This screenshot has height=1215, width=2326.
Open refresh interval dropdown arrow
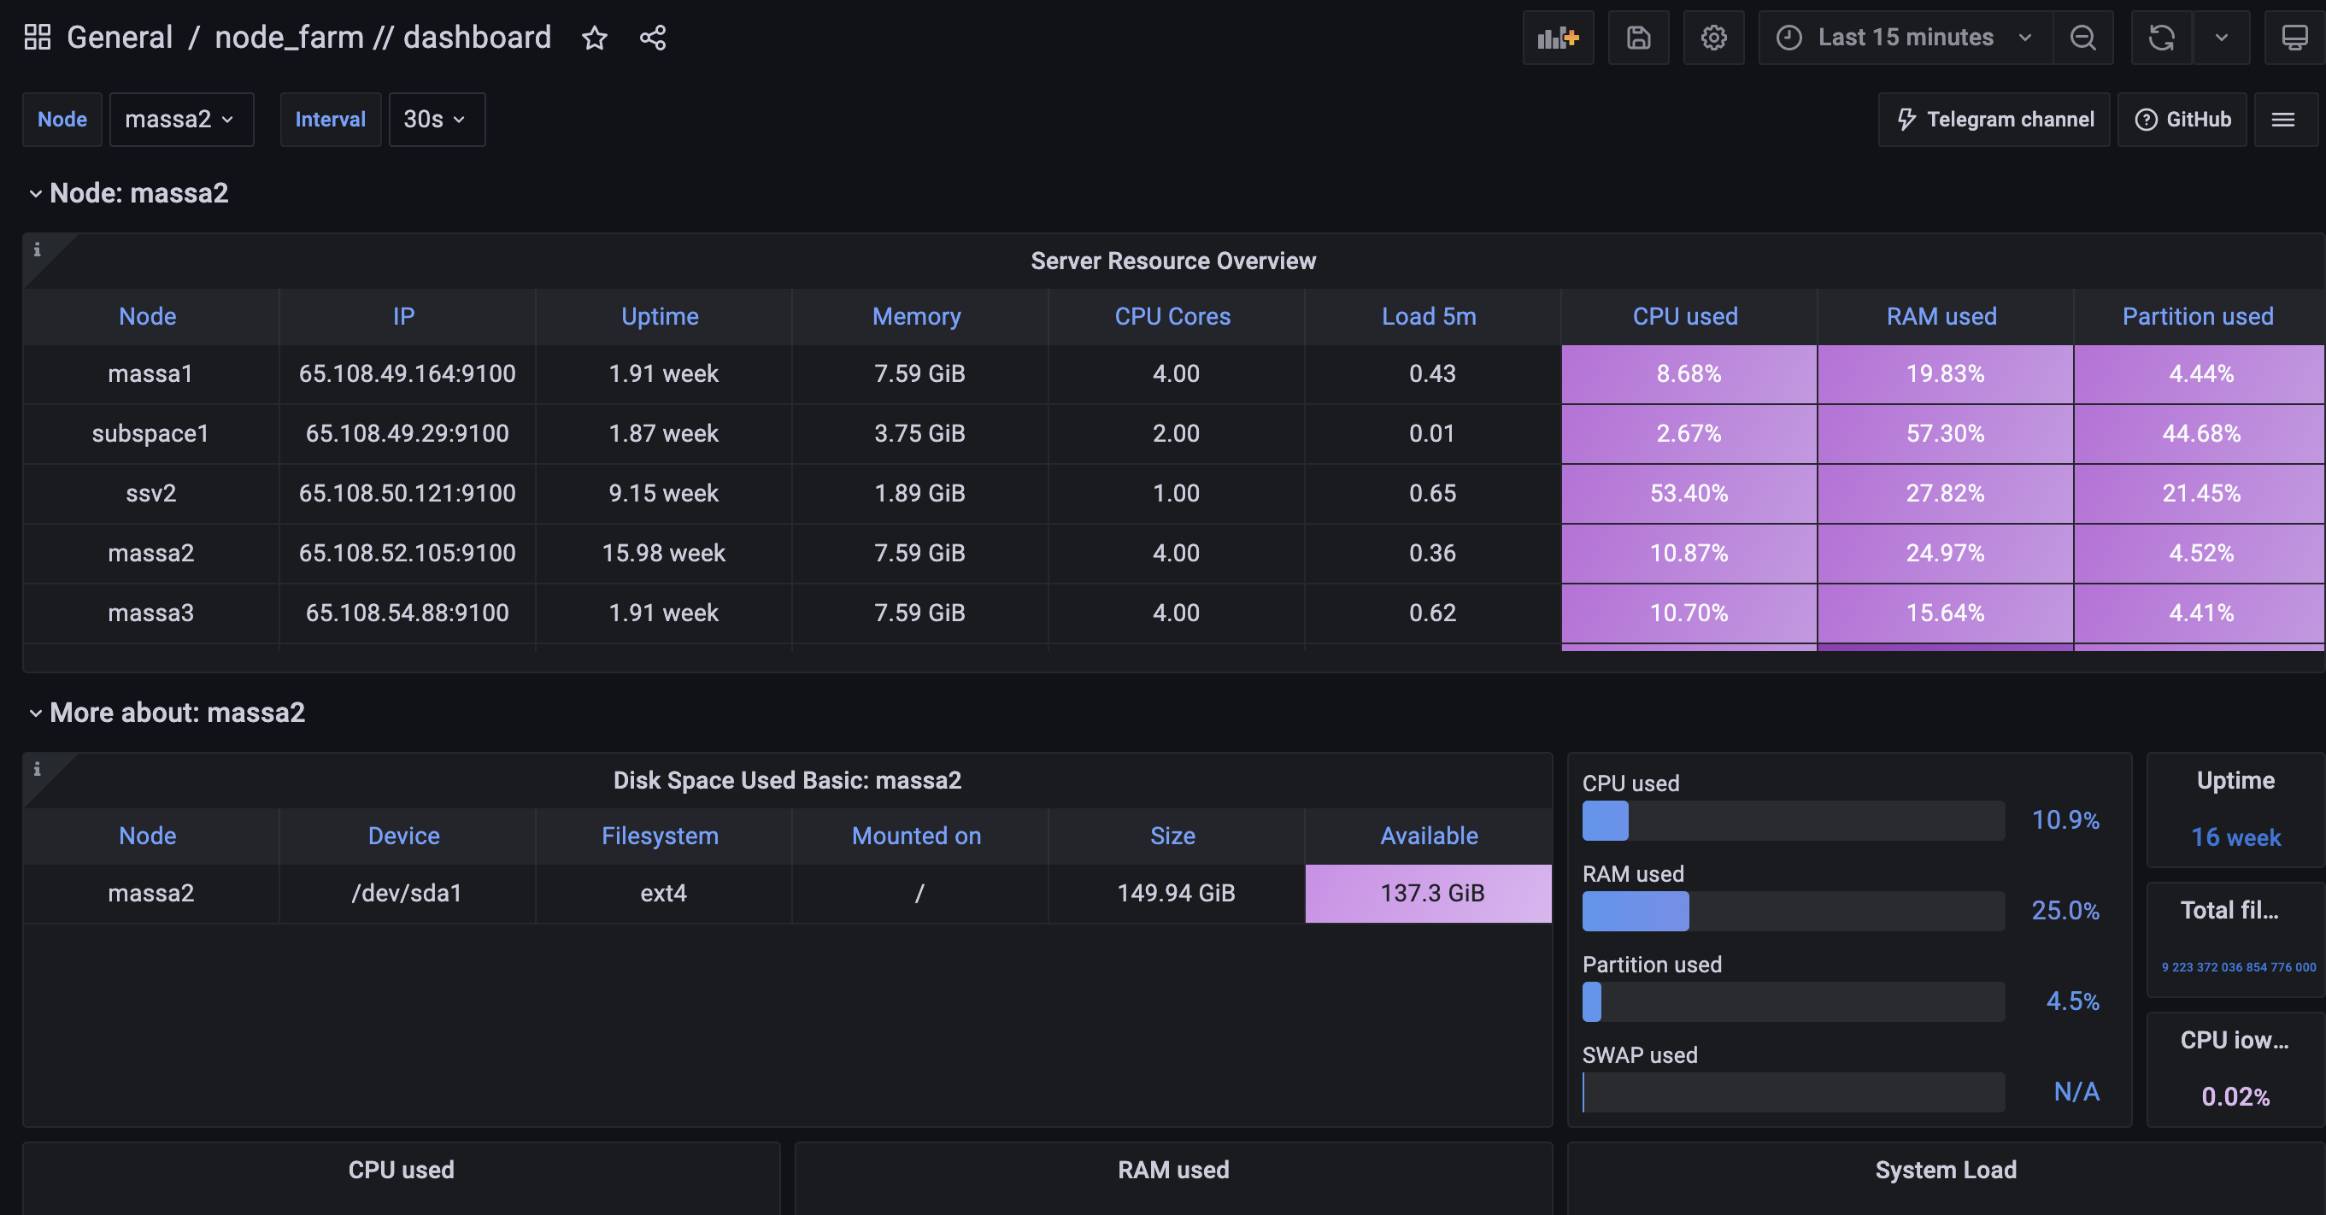(2221, 38)
